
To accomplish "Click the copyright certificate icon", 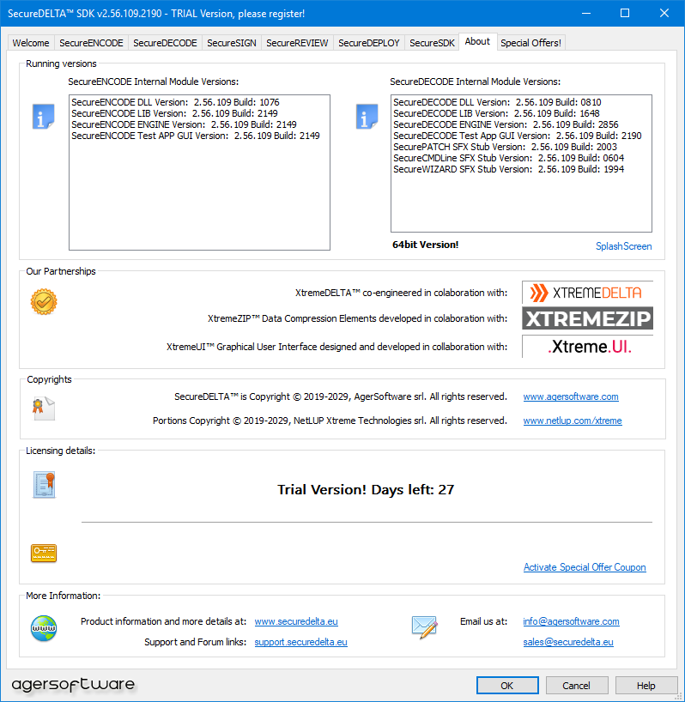I will point(44,408).
